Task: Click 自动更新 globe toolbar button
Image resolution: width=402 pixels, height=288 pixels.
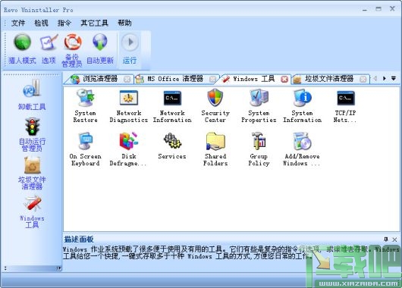Action: pos(100,49)
